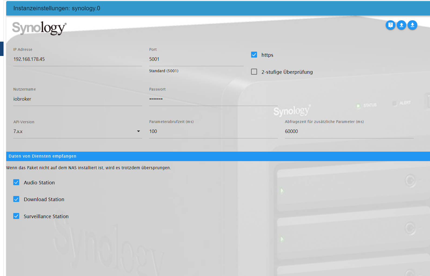Enable 2-stufige Überprüfung checkbox
430x276 pixels.
point(254,72)
